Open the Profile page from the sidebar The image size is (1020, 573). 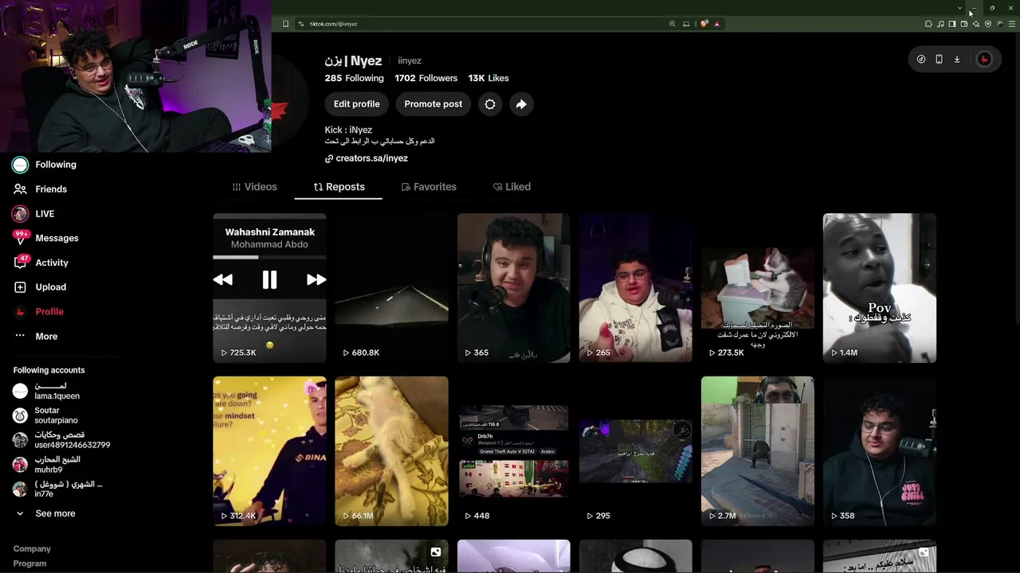[38, 312]
